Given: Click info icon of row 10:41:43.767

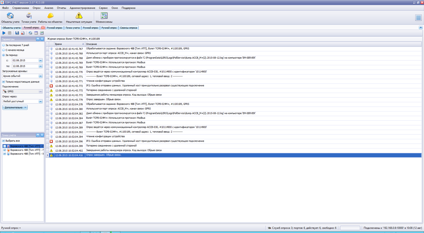Looking at the screenshot, I should (51, 49).
